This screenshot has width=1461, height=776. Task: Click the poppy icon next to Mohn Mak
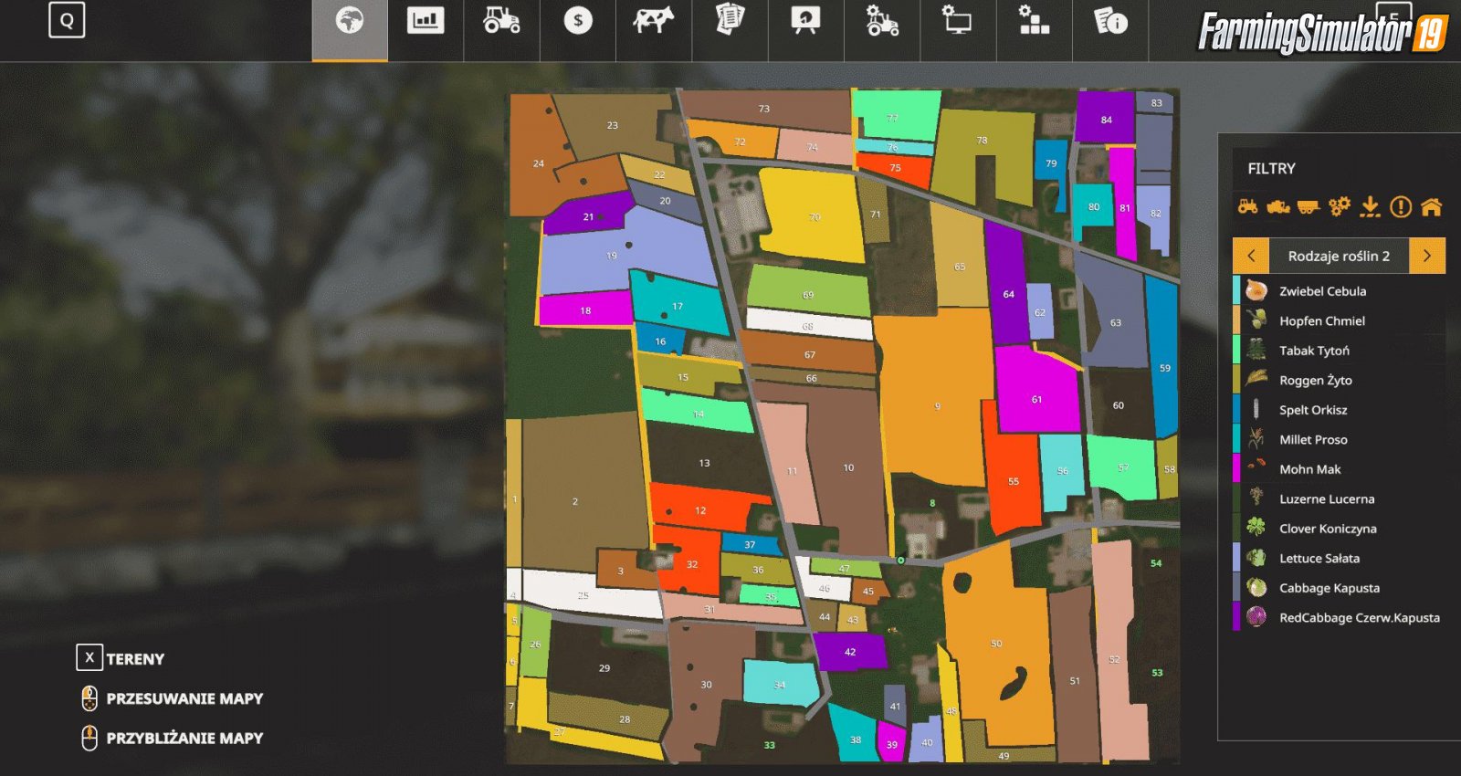coord(1256,466)
